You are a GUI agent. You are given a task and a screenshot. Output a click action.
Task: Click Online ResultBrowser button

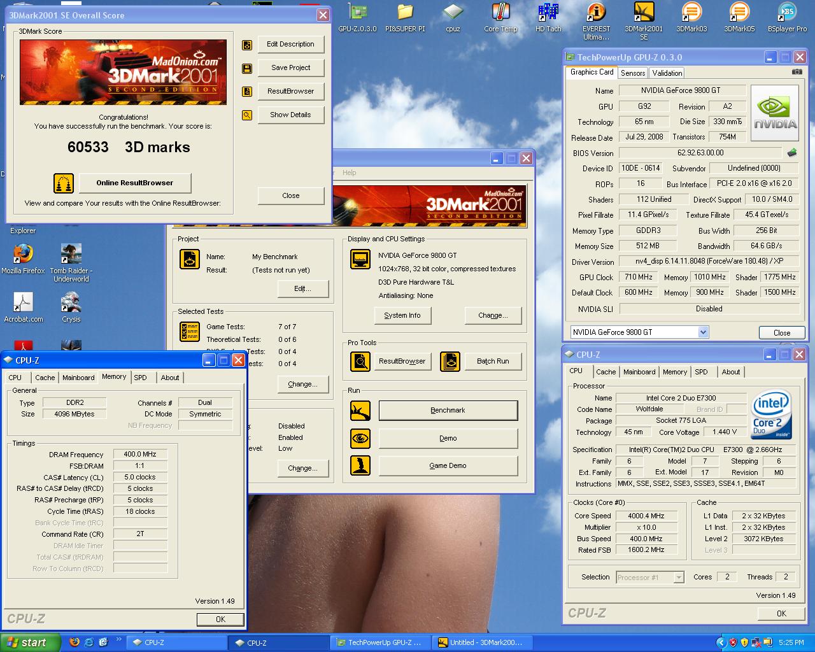click(x=135, y=183)
